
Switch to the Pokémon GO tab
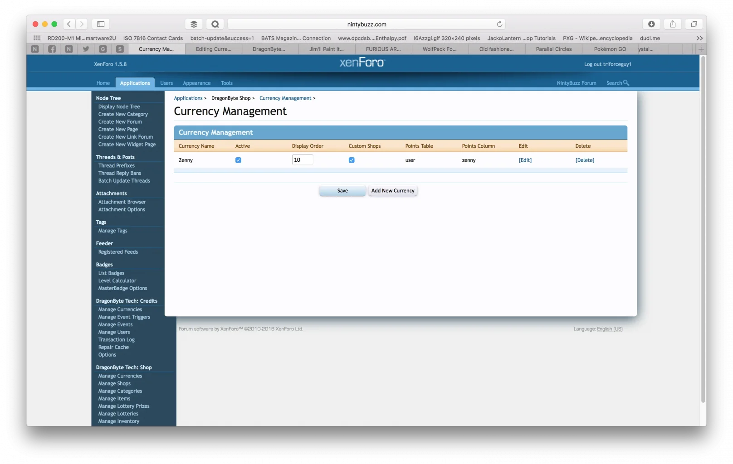pos(610,49)
